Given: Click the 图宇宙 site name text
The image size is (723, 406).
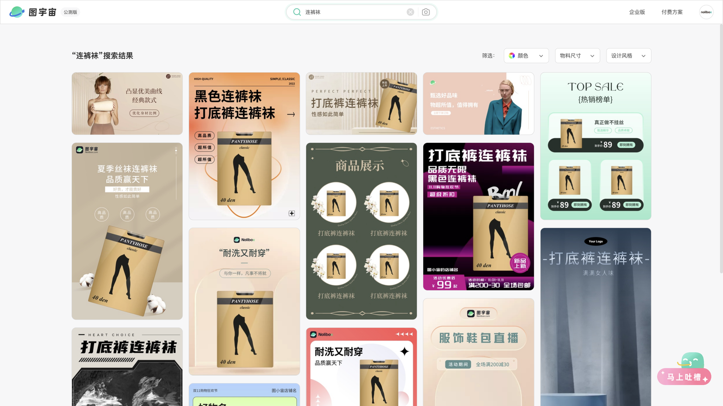Looking at the screenshot, I should point(42,12).
